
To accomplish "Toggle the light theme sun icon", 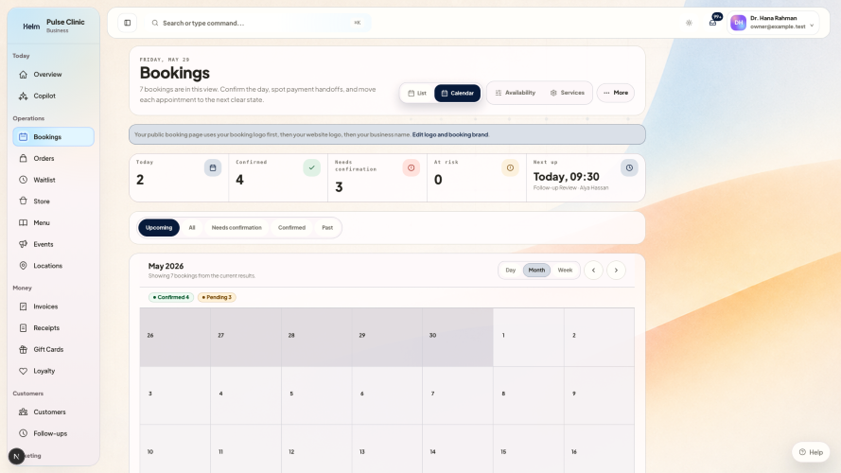I will (x=689, y=23).
